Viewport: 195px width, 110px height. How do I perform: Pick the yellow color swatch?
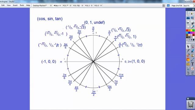(x=191, y=30)
